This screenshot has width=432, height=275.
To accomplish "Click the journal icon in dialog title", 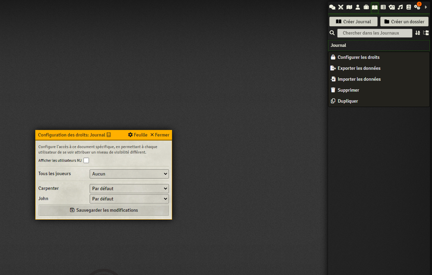I will 109,135.
